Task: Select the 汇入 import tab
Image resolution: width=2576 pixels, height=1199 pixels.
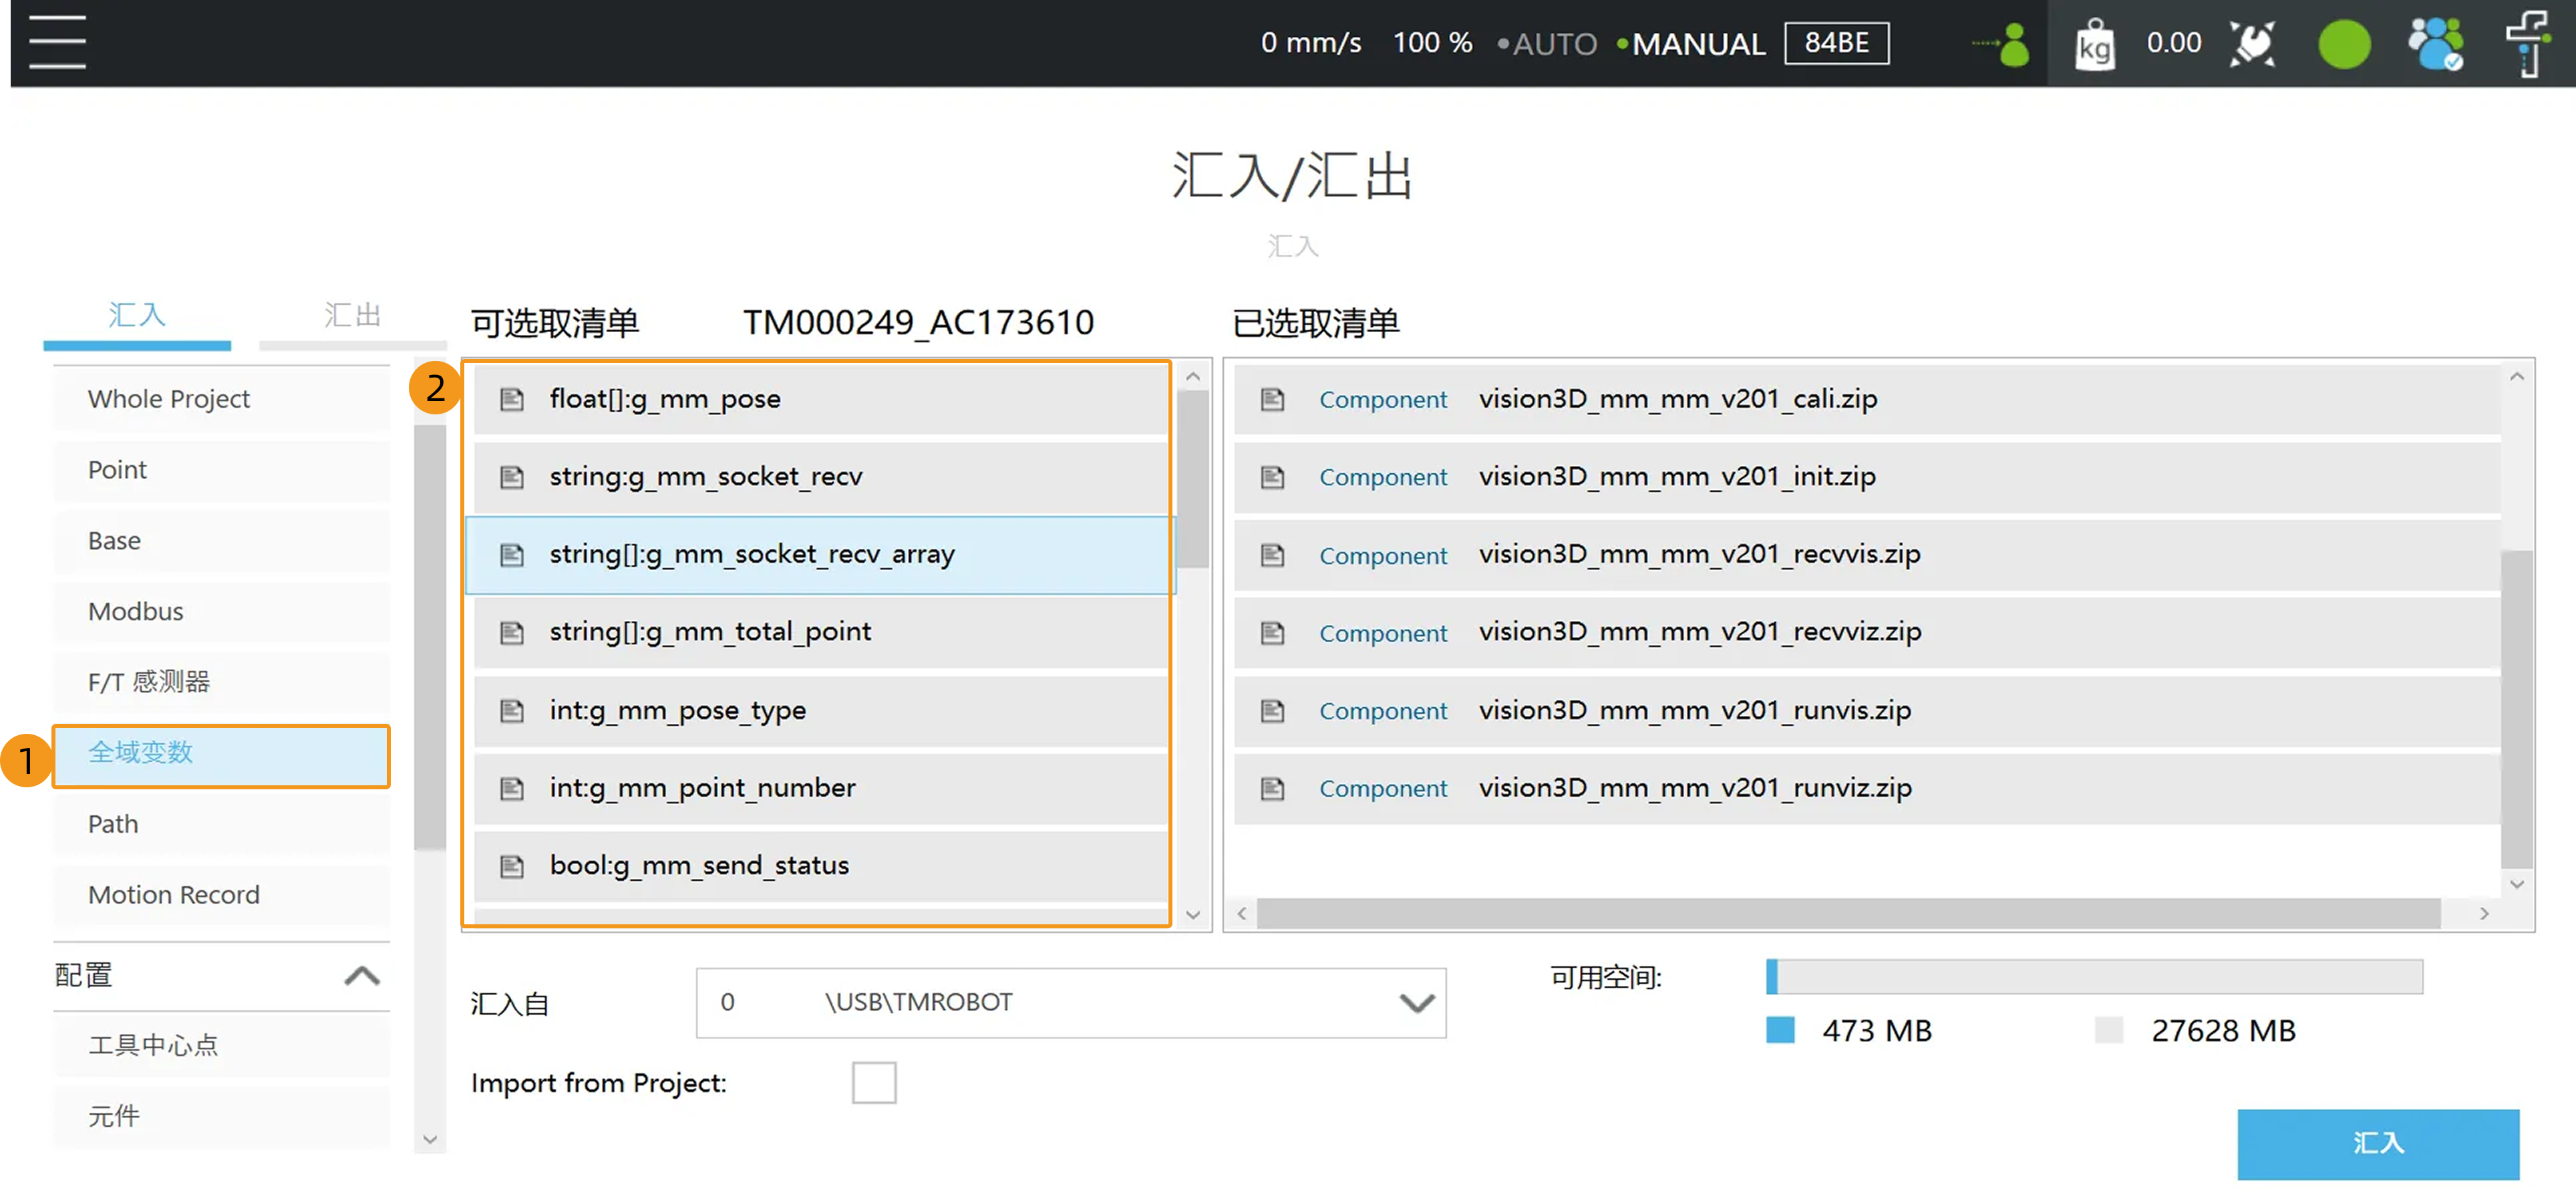Action: tap(137, 315)
